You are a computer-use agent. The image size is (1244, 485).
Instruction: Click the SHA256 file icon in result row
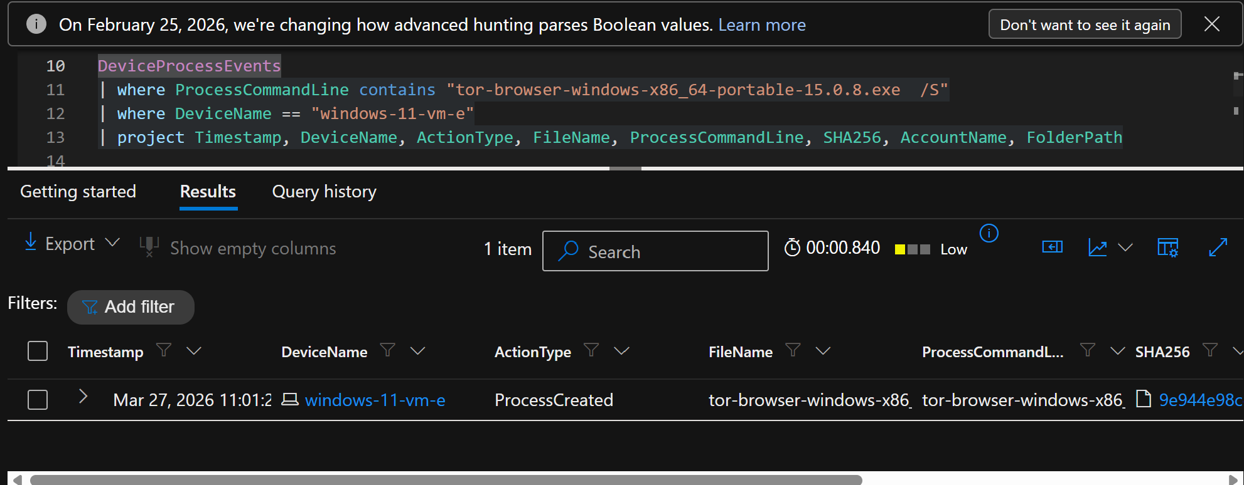(1144, 399)
